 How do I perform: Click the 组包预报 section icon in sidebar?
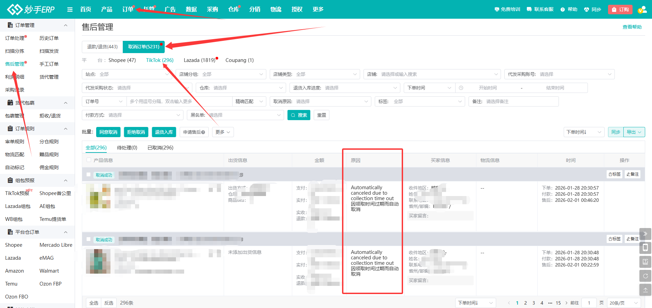(x=10, y=180)
